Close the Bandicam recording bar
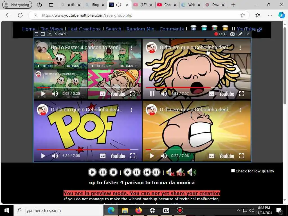 tap(248, 34)
